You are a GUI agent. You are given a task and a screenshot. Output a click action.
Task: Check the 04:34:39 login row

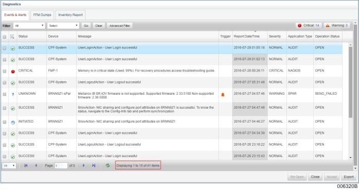coord(4,133)
